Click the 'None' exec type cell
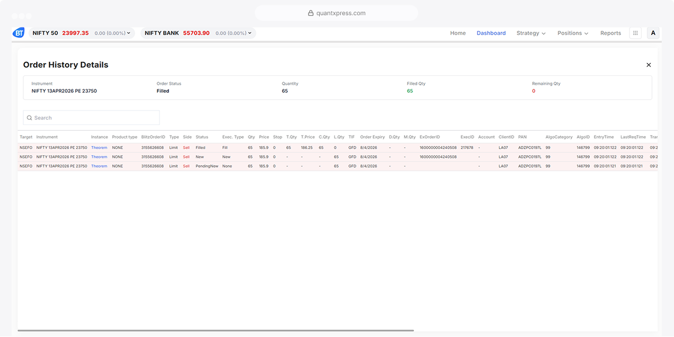The width and height of the screenshot is (674, 337). (227, 166)
